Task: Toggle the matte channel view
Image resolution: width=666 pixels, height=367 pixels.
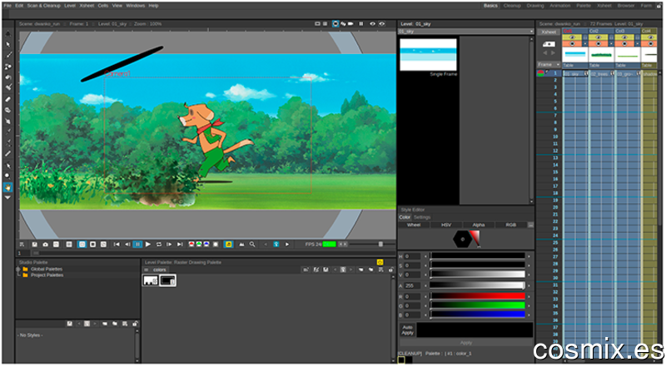Action: 216,244
